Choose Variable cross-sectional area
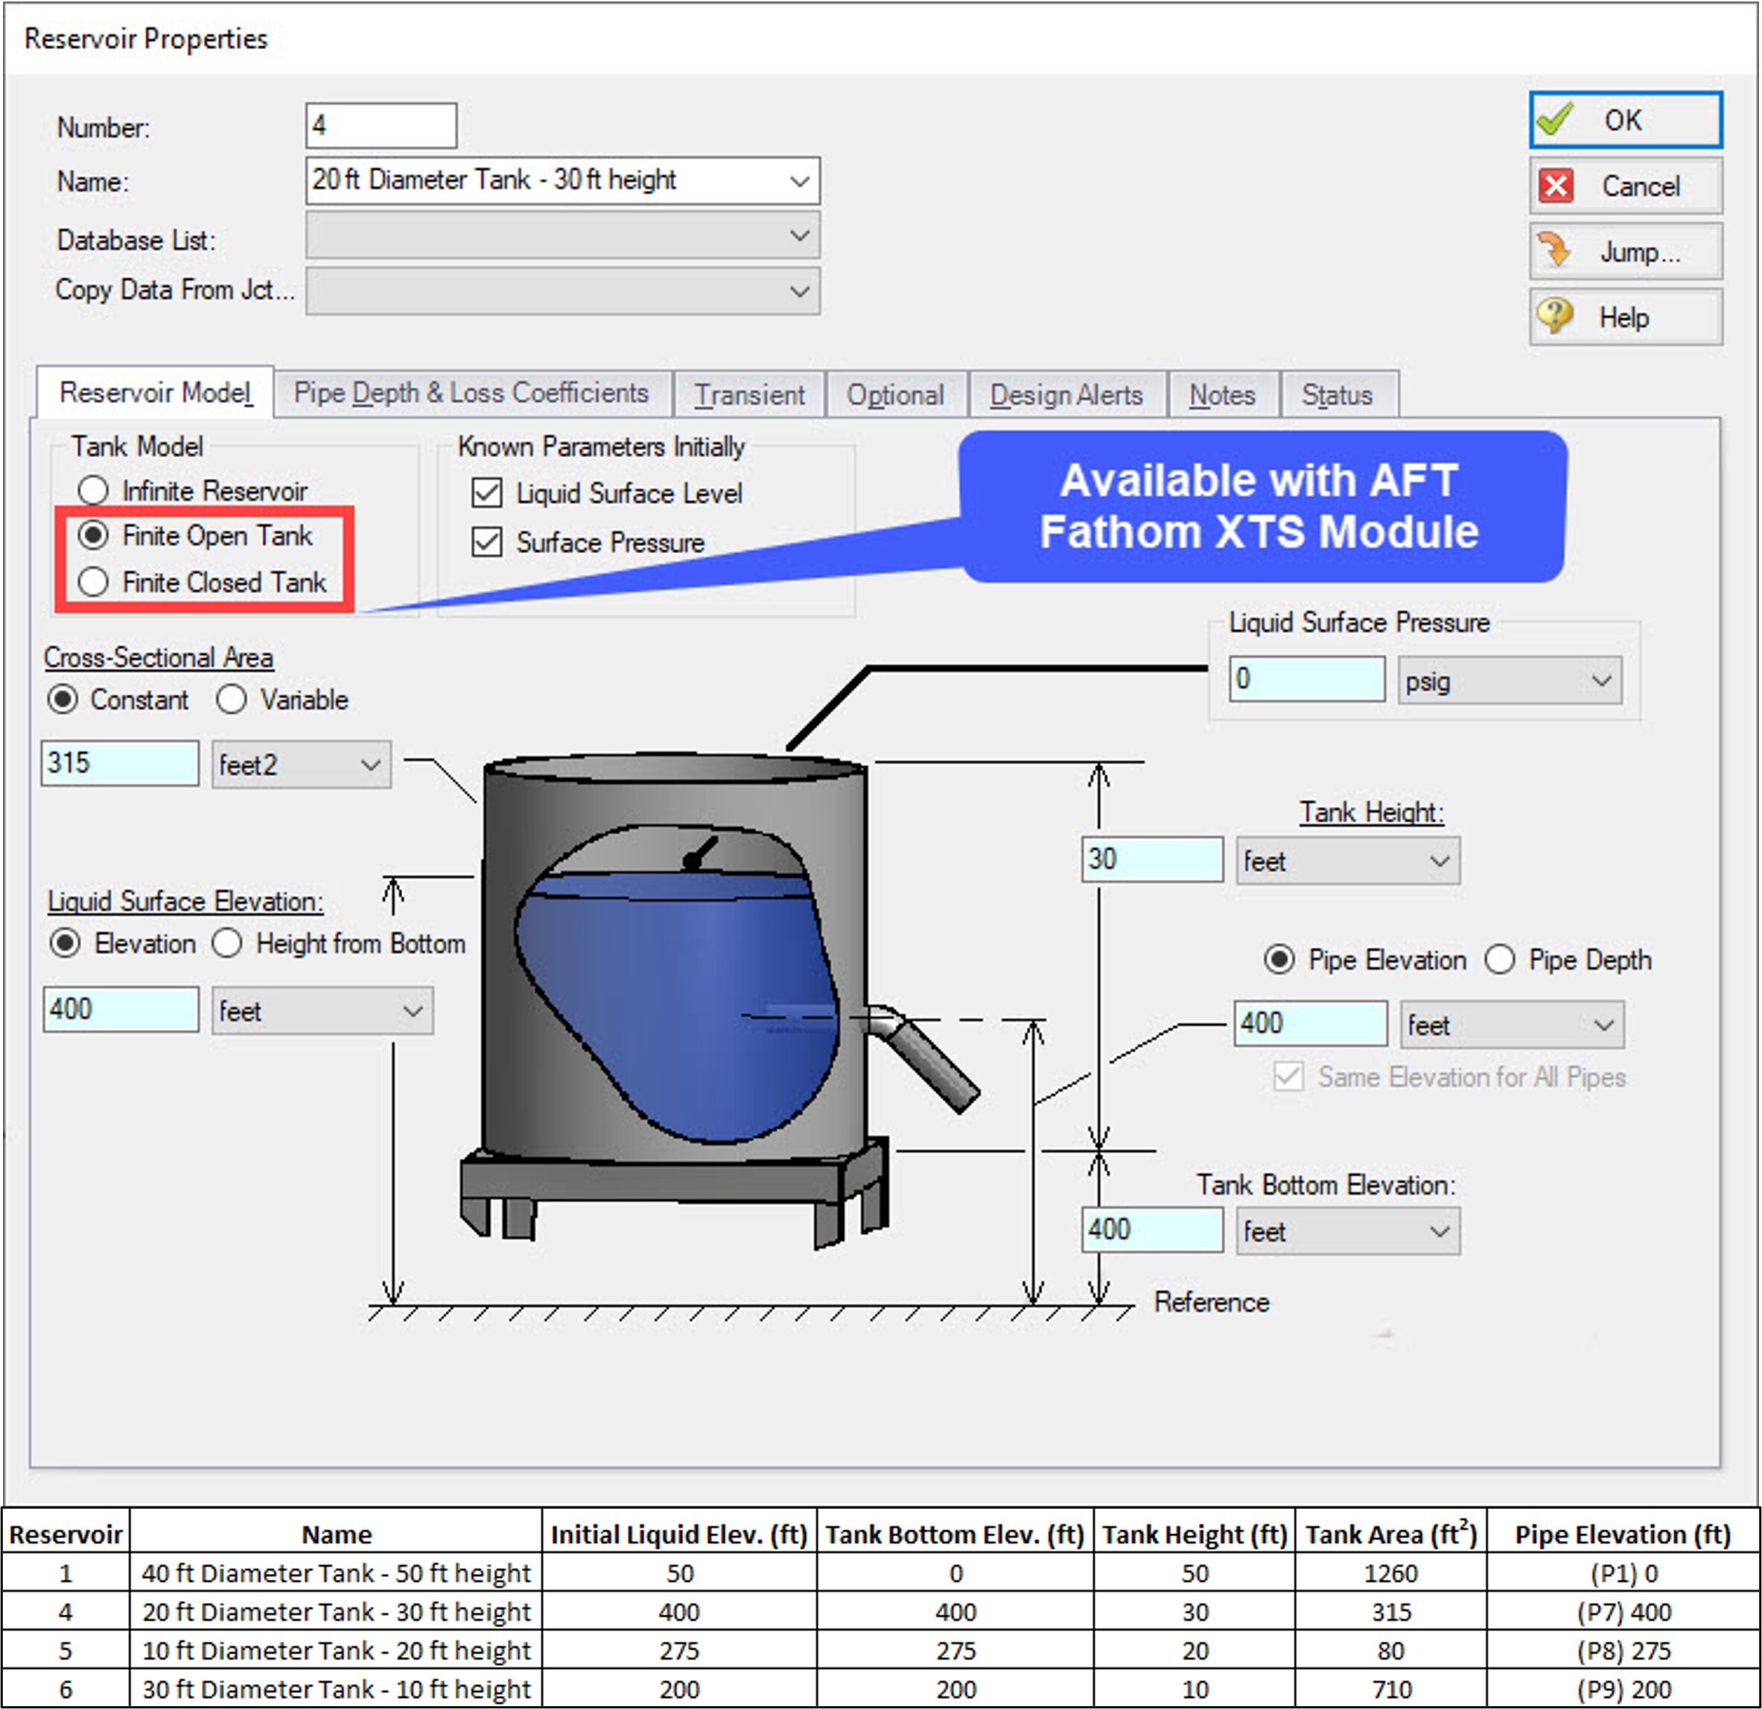 click(232, 699)
